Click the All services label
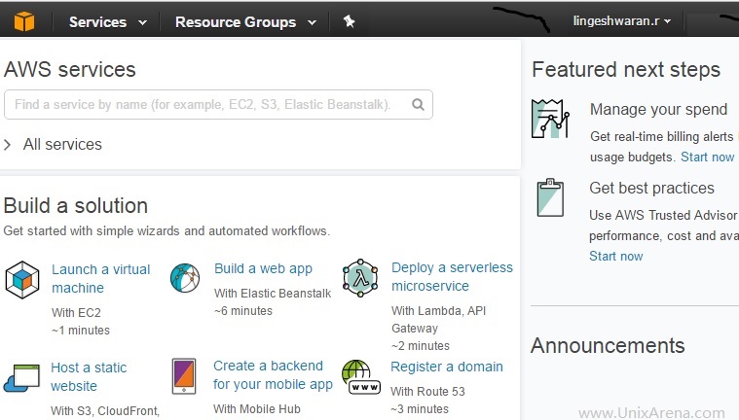 click(62, 144)
